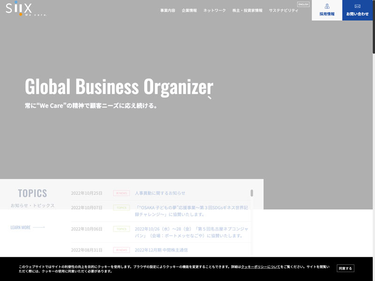Click the page's vertical scrollbar thumb
Screen dimensions: 375x281
(x=374, y=28)
